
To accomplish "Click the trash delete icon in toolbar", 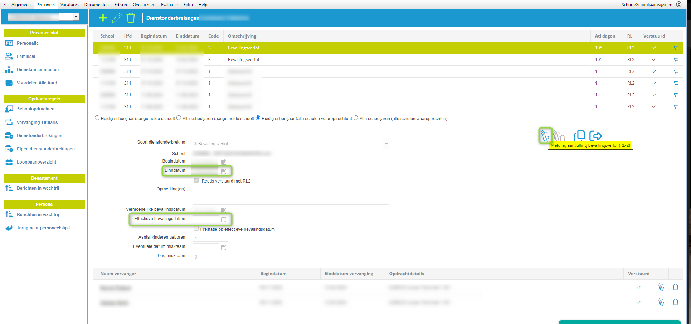I will (131, 18).
